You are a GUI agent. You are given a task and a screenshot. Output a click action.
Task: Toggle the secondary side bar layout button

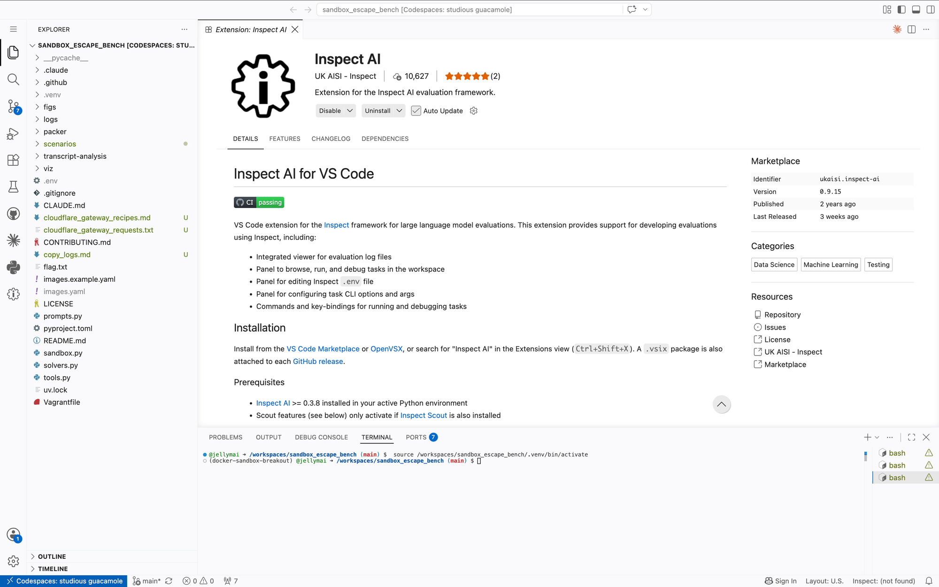[930, 9]
